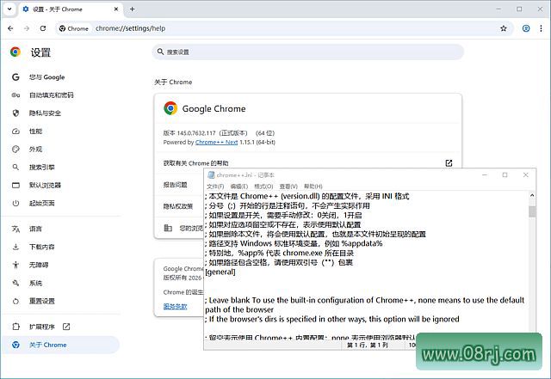551x379 pixels.
Task: Click the [general] line in Notepad
Action: [220, 272]
